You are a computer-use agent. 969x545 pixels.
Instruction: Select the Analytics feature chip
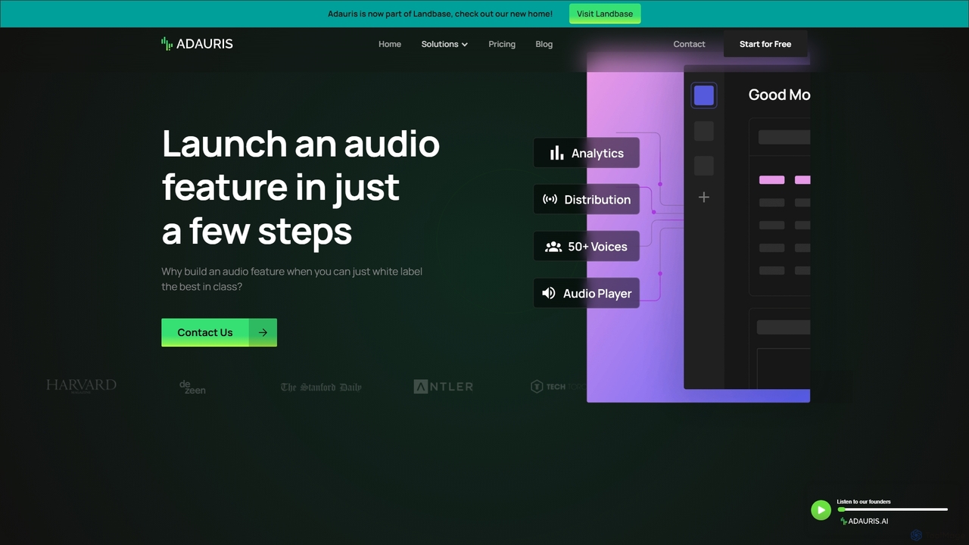[x=587, y=153]
